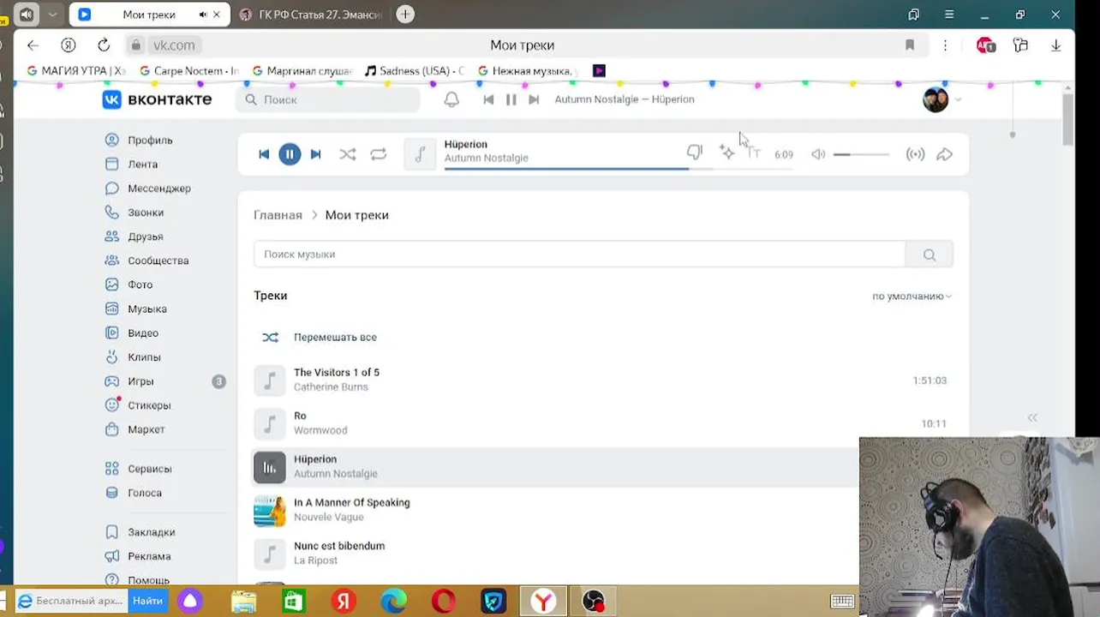Adjust the player volume slider
Viewport: 1100px width, 617px height.
[x=861, y=154]
